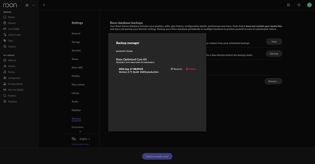The image size is (315, 164).
Task: Open search magnifier icon in top bar
Action: [299, 5]
